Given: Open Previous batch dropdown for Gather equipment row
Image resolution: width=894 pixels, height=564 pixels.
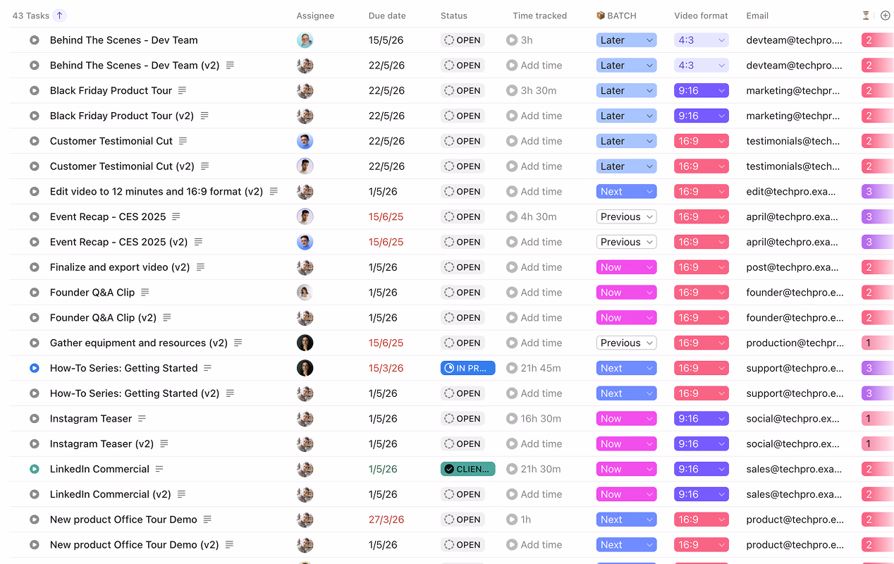Looking at the screenshot, I should pyautogui.click(x=626, y=343).
